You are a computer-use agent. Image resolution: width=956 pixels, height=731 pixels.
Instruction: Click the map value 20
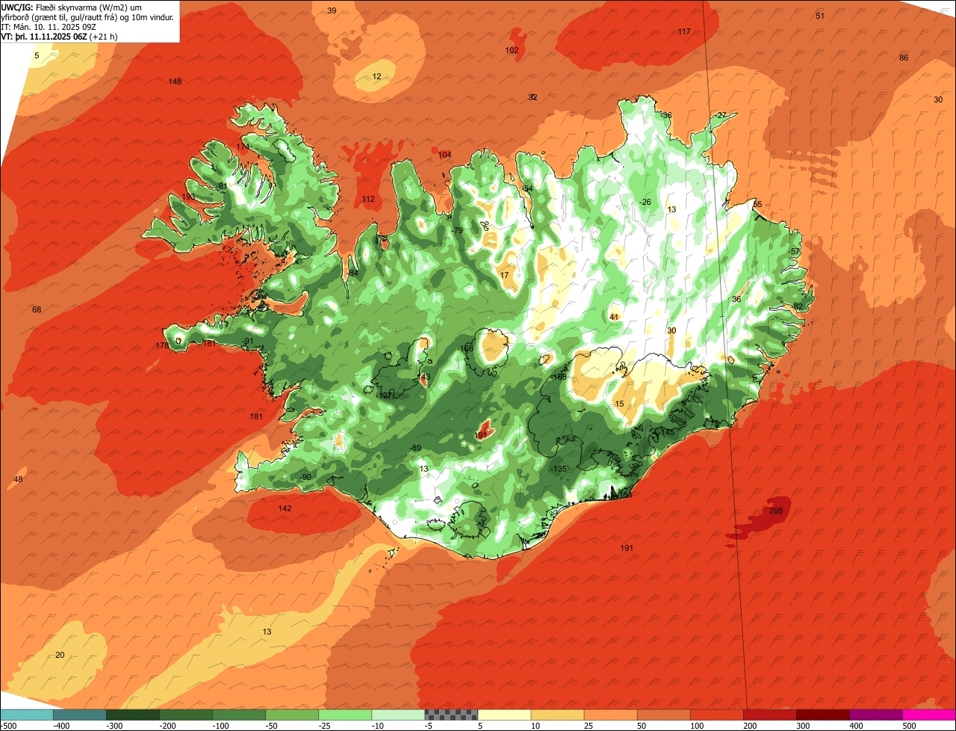[x=60, y=655]
